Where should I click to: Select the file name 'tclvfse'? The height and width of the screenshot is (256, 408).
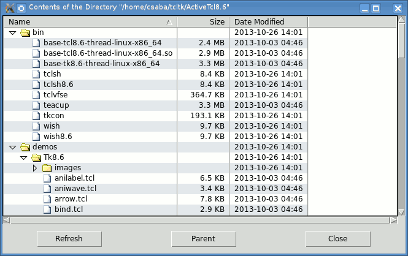[x=55, y=95]
